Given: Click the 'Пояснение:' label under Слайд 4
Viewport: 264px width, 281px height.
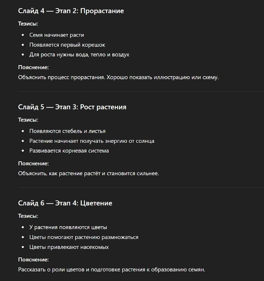Looking at the screenshot, I should (33, 67).
